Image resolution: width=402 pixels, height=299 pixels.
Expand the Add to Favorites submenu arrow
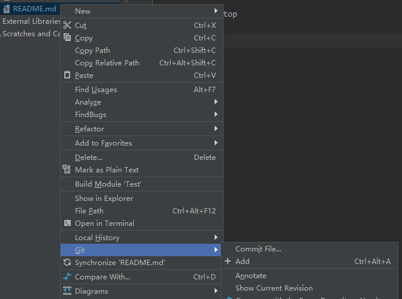coord(216,143)
